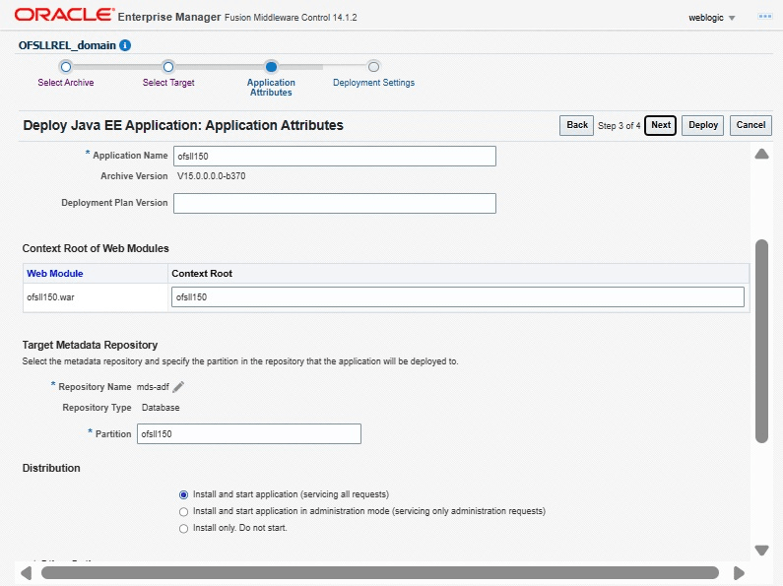Click the Back button
Viewport: 783px width, 586px height.
pyautogui.click(x=577, y=125)
